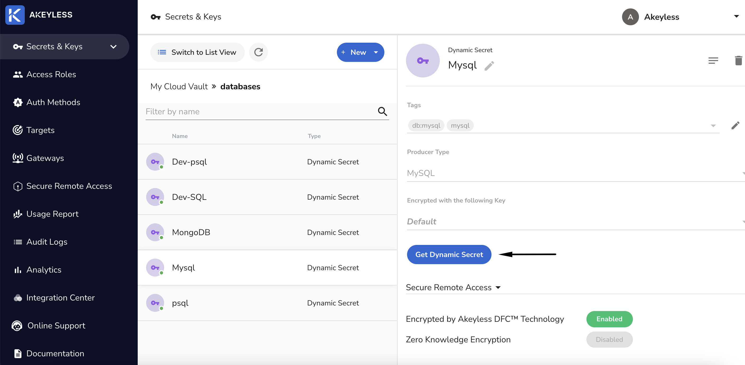Click the mysql tag chip

pyautogui.click(x=460, y=126)
